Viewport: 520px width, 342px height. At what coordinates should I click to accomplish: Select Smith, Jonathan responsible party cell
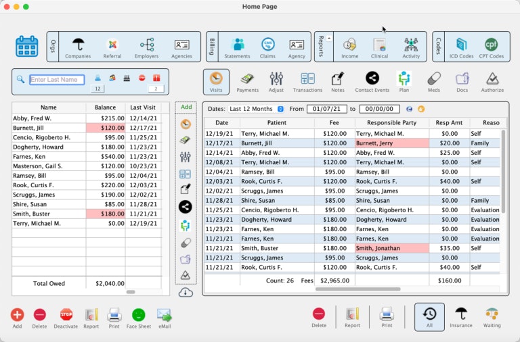tap(392, 248)
